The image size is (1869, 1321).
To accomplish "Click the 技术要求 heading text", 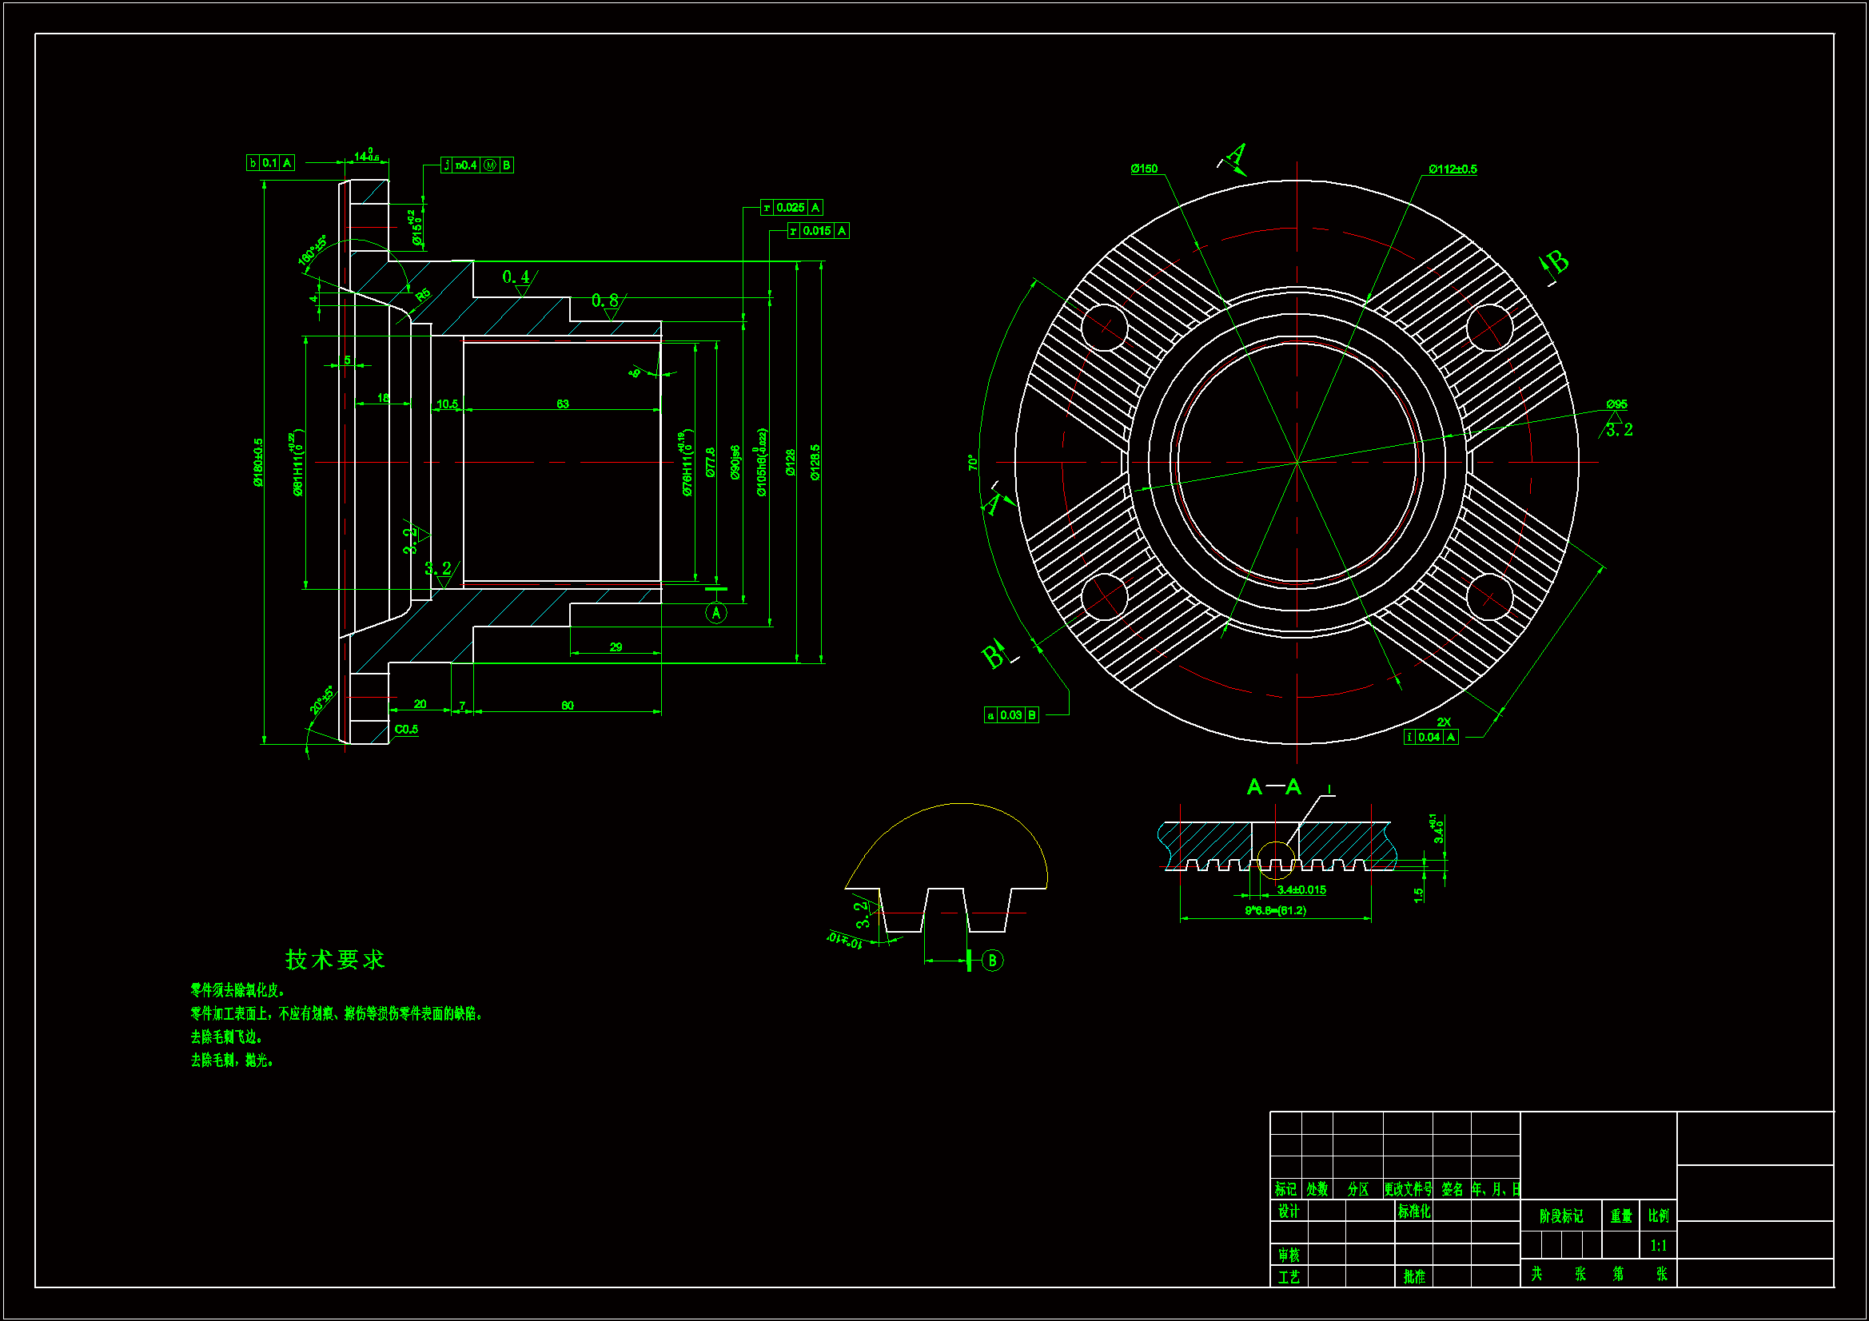I will pyautogui.click(x=335, y=960).
